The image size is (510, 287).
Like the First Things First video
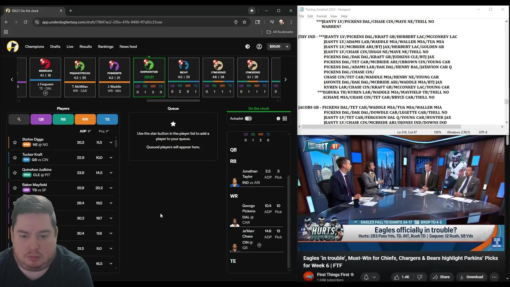click(402, 277)
